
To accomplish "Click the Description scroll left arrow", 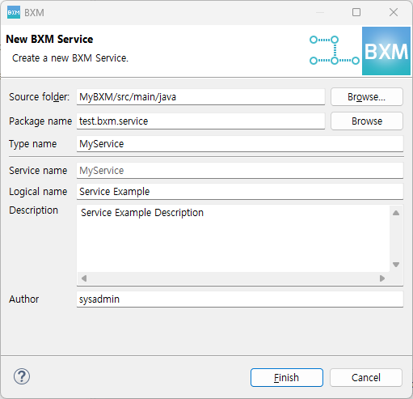I will pyautogui.click(x=84, y=278).
